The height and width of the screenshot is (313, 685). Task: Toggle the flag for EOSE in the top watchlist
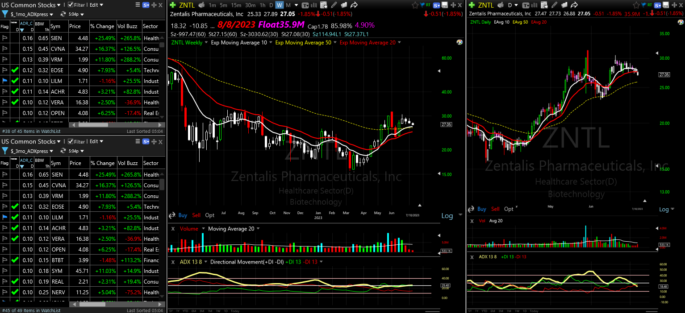click(x=4, y=70)
